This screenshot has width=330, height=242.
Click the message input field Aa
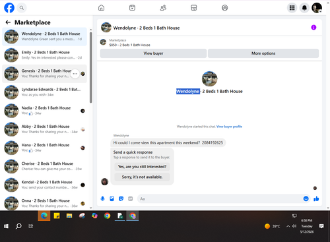pos(220,198)
